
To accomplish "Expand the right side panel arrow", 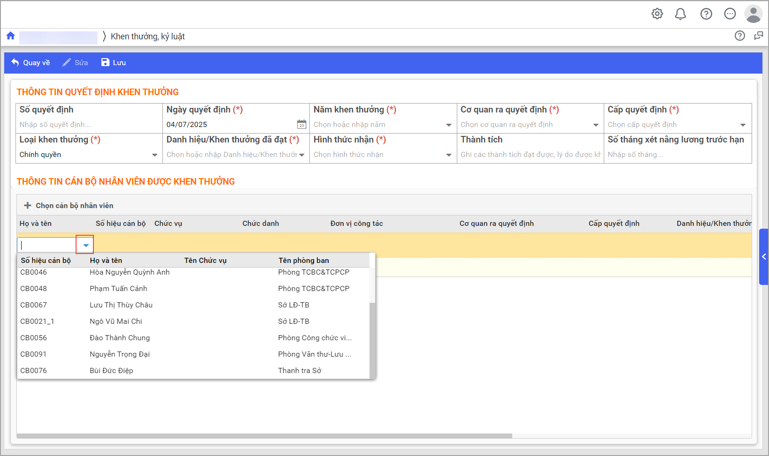I will pyautogui.click(x=764, y=257).
